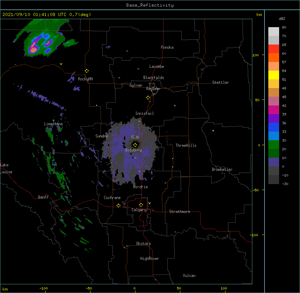Click the Cochrane town label
Image resolution: width=300 pixels, height=293 pixels.
pyautogui.click(x=112, y=198)
